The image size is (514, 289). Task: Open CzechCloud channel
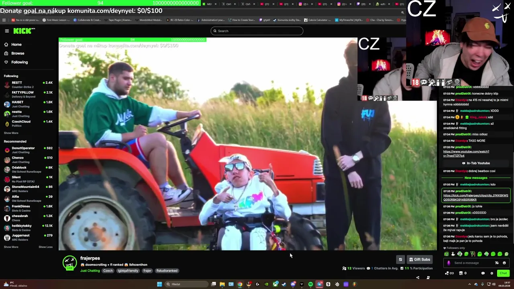(x=28, y=123)
